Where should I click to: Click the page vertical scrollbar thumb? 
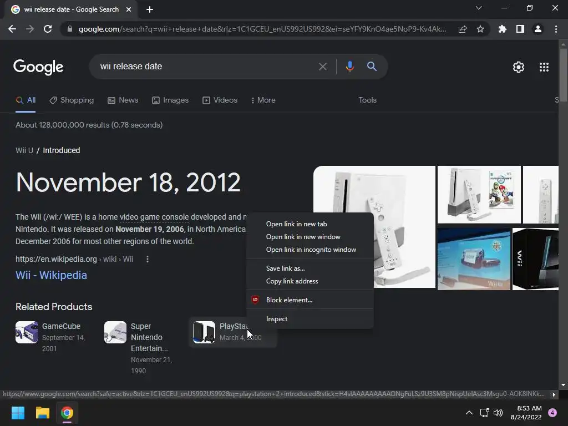563,74
